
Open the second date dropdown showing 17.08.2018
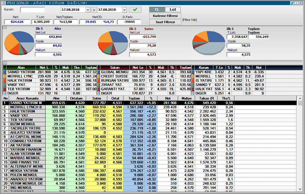coord(125,10)
